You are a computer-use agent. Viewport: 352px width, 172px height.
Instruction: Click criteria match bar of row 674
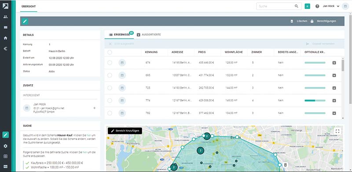(x=315, y=63)
